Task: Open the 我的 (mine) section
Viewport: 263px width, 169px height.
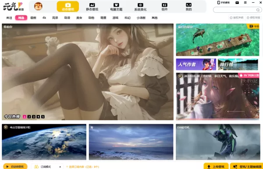Action: [188, 7]
